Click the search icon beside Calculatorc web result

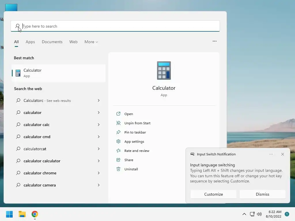18,100
